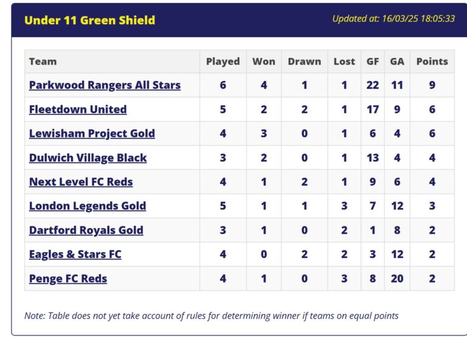This screenshot has height=339, width=467.
Task: Open Fleetdown United team page
Action: 78,110
